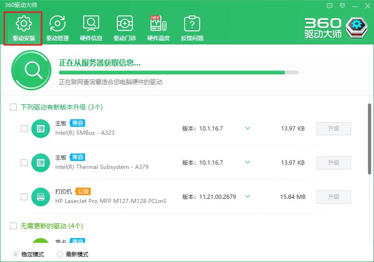Click 下列驱动有新版本升级 (3个) heading

(62, 107)
